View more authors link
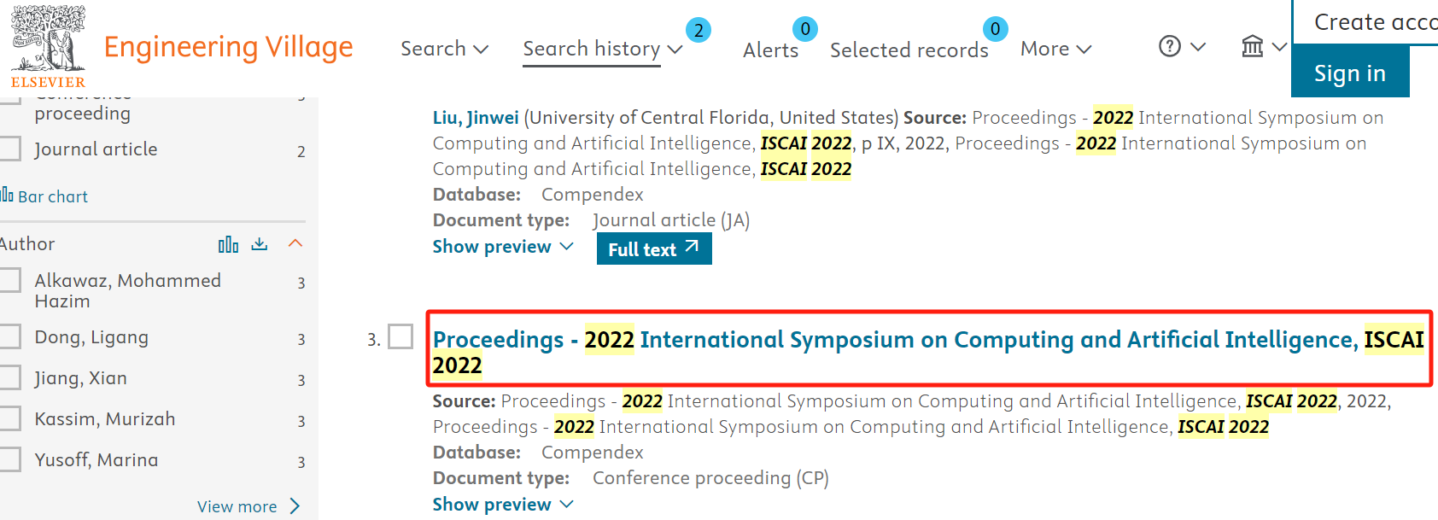The width and height of the screenshot is (1438, 520). click(x=248, y=506)
